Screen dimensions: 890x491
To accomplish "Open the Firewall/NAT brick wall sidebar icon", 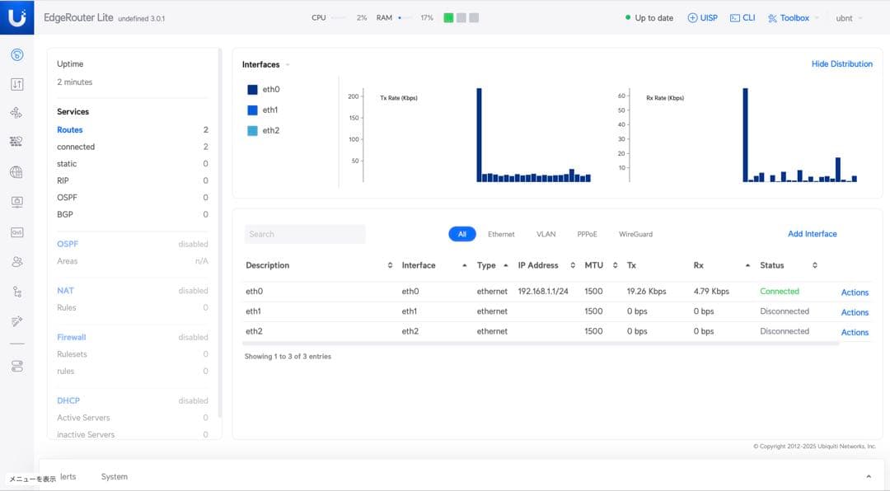I will (x=16, y=142).
